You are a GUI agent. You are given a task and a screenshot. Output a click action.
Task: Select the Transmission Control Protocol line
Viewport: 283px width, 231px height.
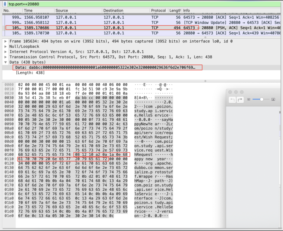point(111,57)
